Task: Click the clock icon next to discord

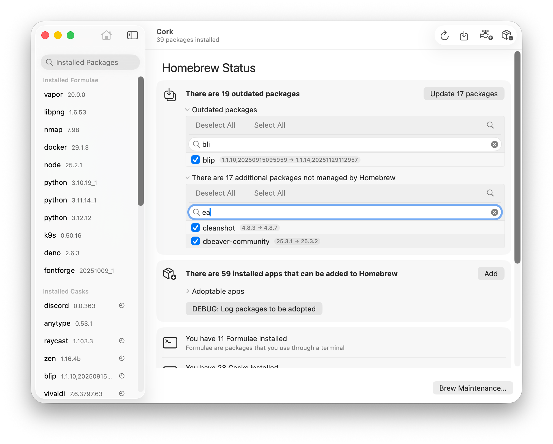Action: (122, 306)
